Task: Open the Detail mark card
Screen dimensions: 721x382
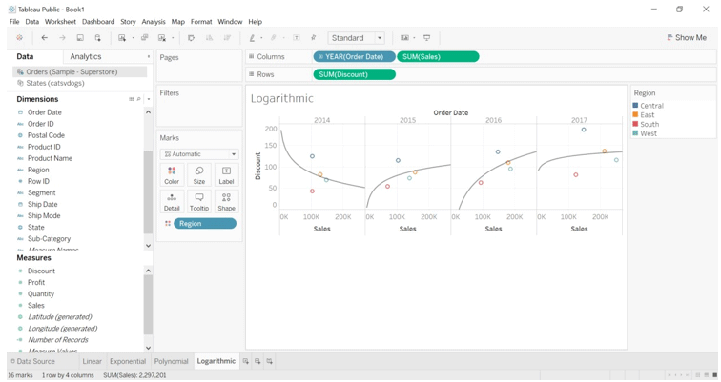Action: click(x=172, y=202)
